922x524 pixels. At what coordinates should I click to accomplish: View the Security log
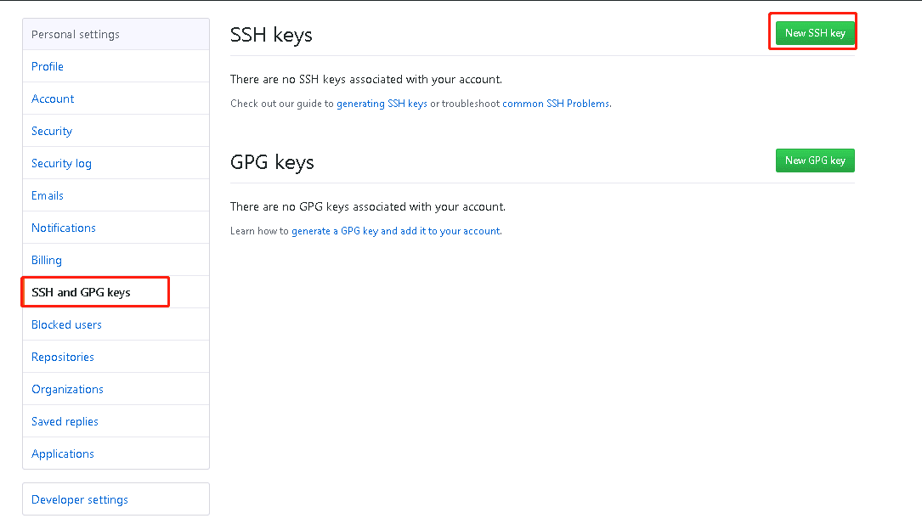coord(61,163)
